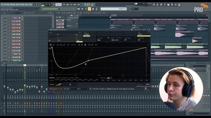211x118 pixels.
Task: Open the HELP menu
Action: click(x=31, y=5)
